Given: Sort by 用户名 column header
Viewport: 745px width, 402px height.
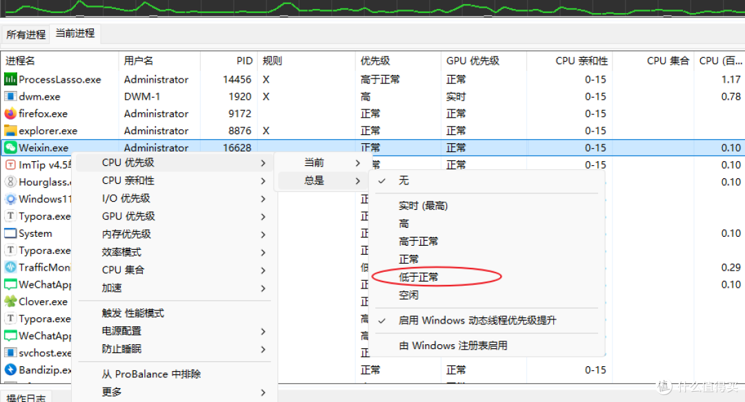Looking at the screenshot, I should pos(159,61).
